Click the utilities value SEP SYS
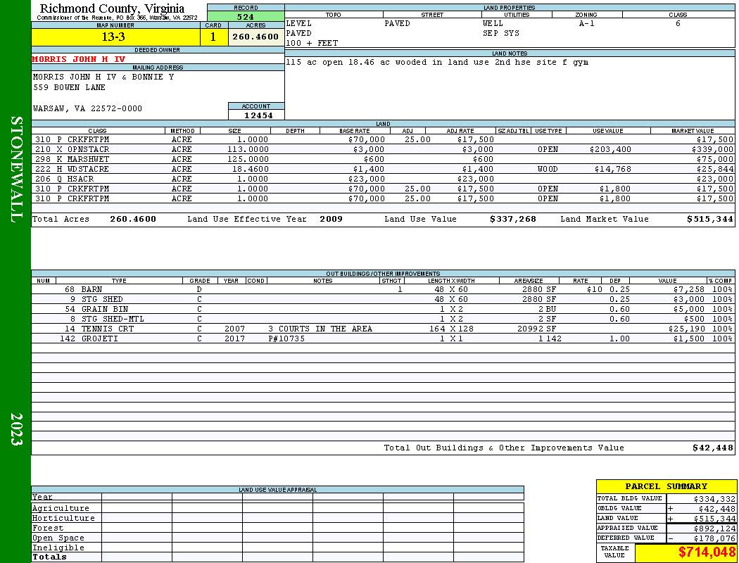The width and height of the screenshot is (739, 563). point(501,34)
